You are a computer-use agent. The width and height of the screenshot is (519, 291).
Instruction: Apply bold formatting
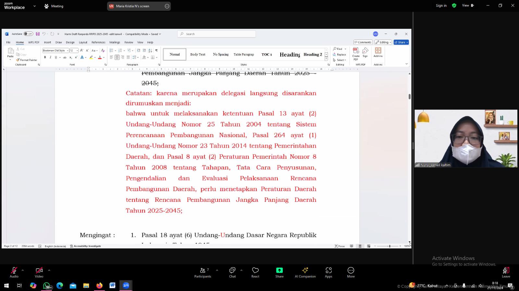pyautogui.click(x=45, y=57)
